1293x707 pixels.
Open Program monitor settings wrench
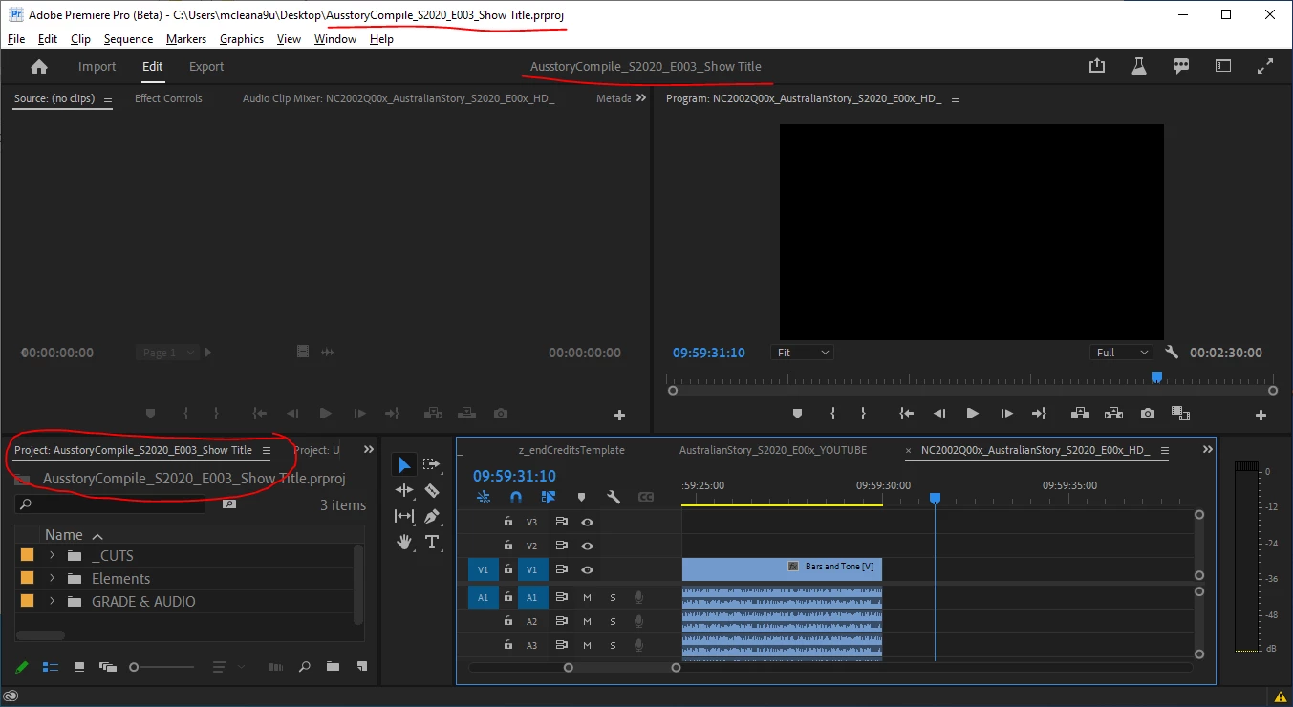[x=1173, y=353]
